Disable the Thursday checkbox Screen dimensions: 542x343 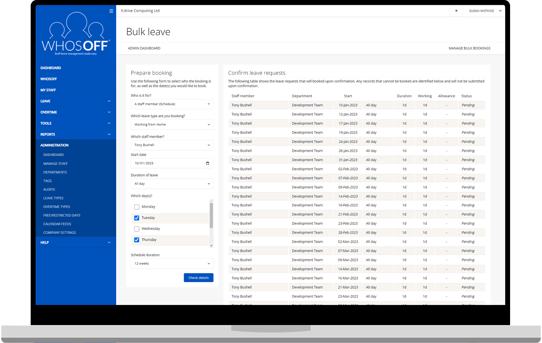pyautogui.click(x=137, y=240)
